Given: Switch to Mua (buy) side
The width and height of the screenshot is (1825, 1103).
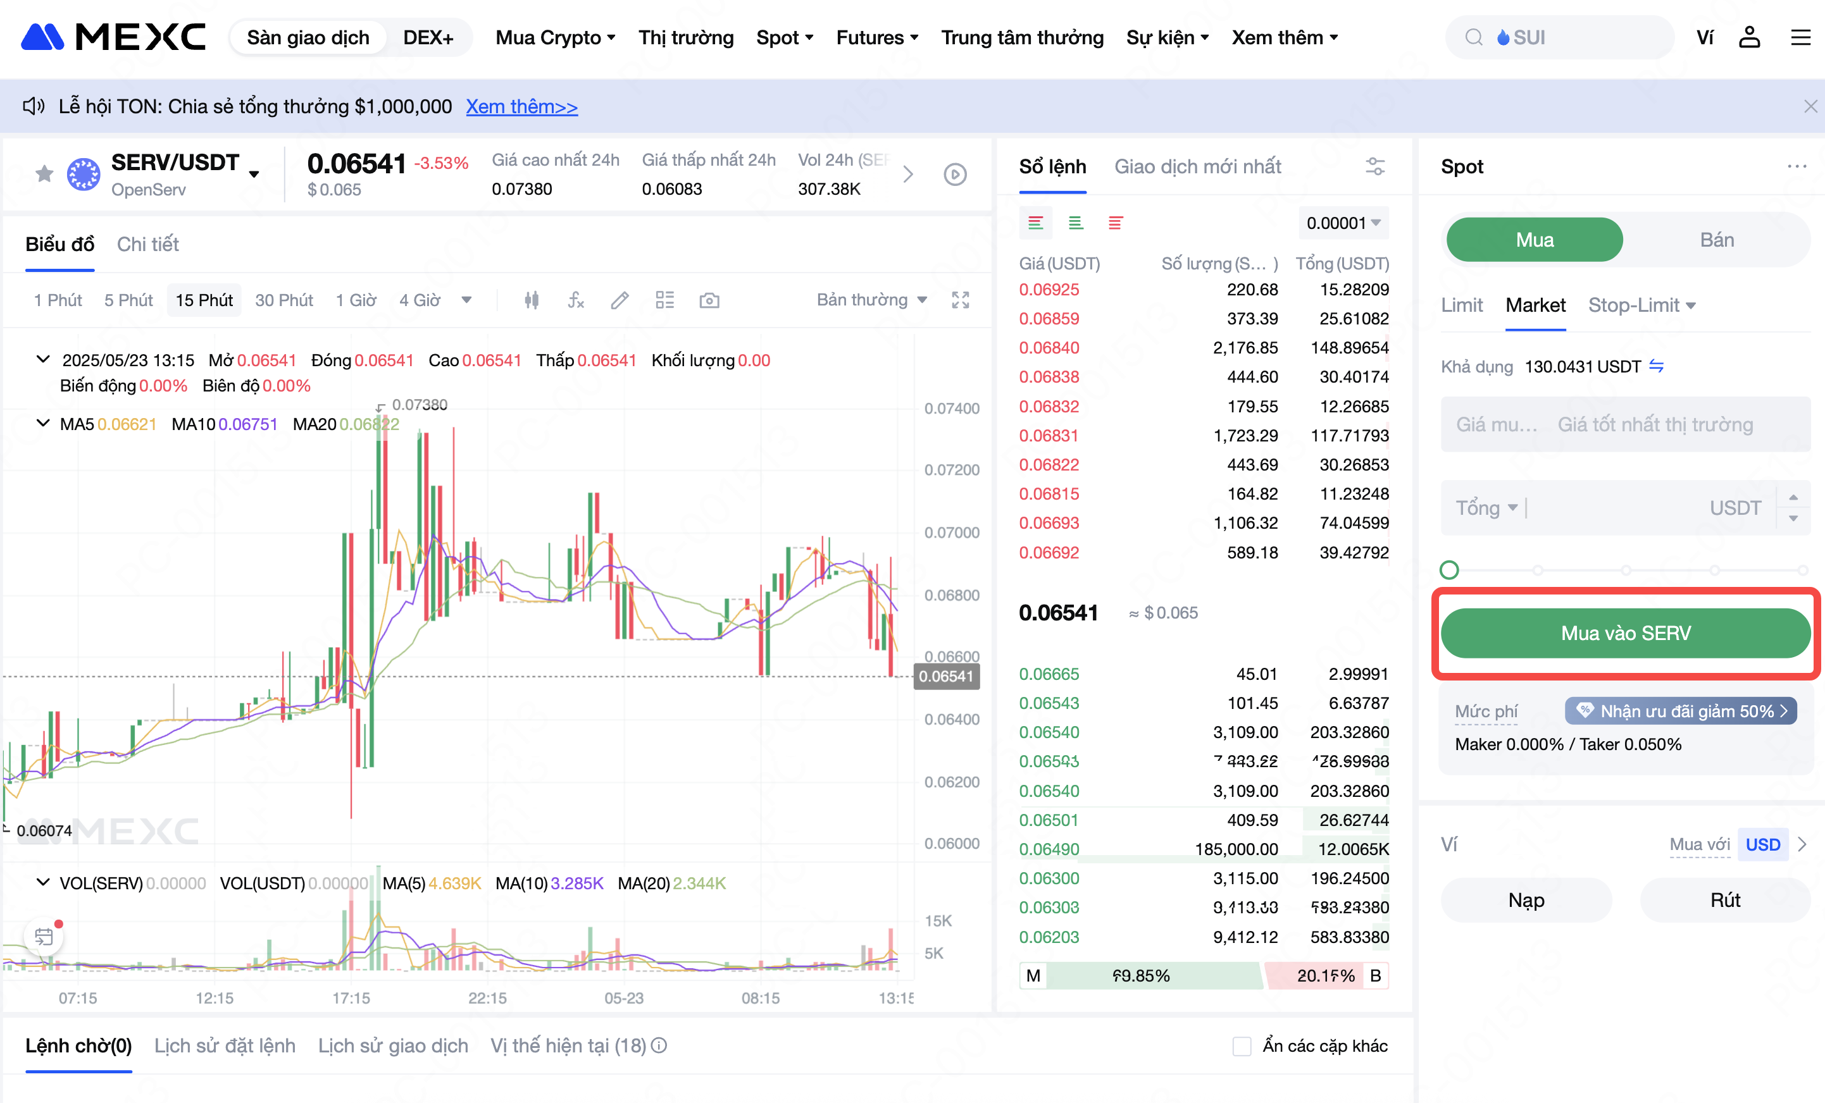Looking at the screenshot, I should pos(1535,240).
